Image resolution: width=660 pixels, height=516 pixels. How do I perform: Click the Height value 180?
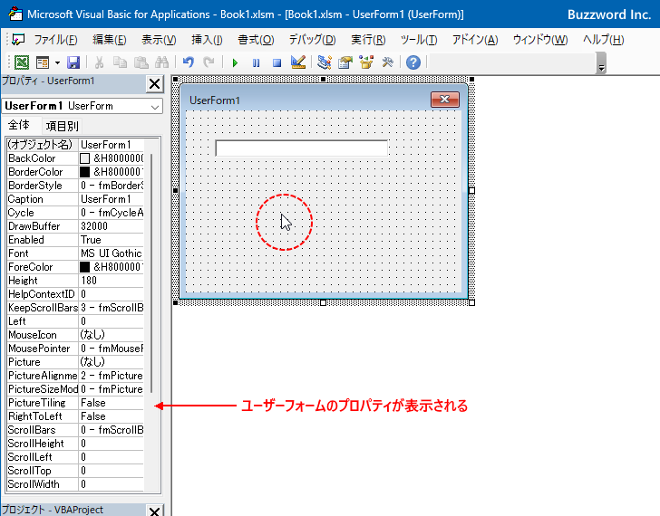pyautogui.click(x=112, y=281)
